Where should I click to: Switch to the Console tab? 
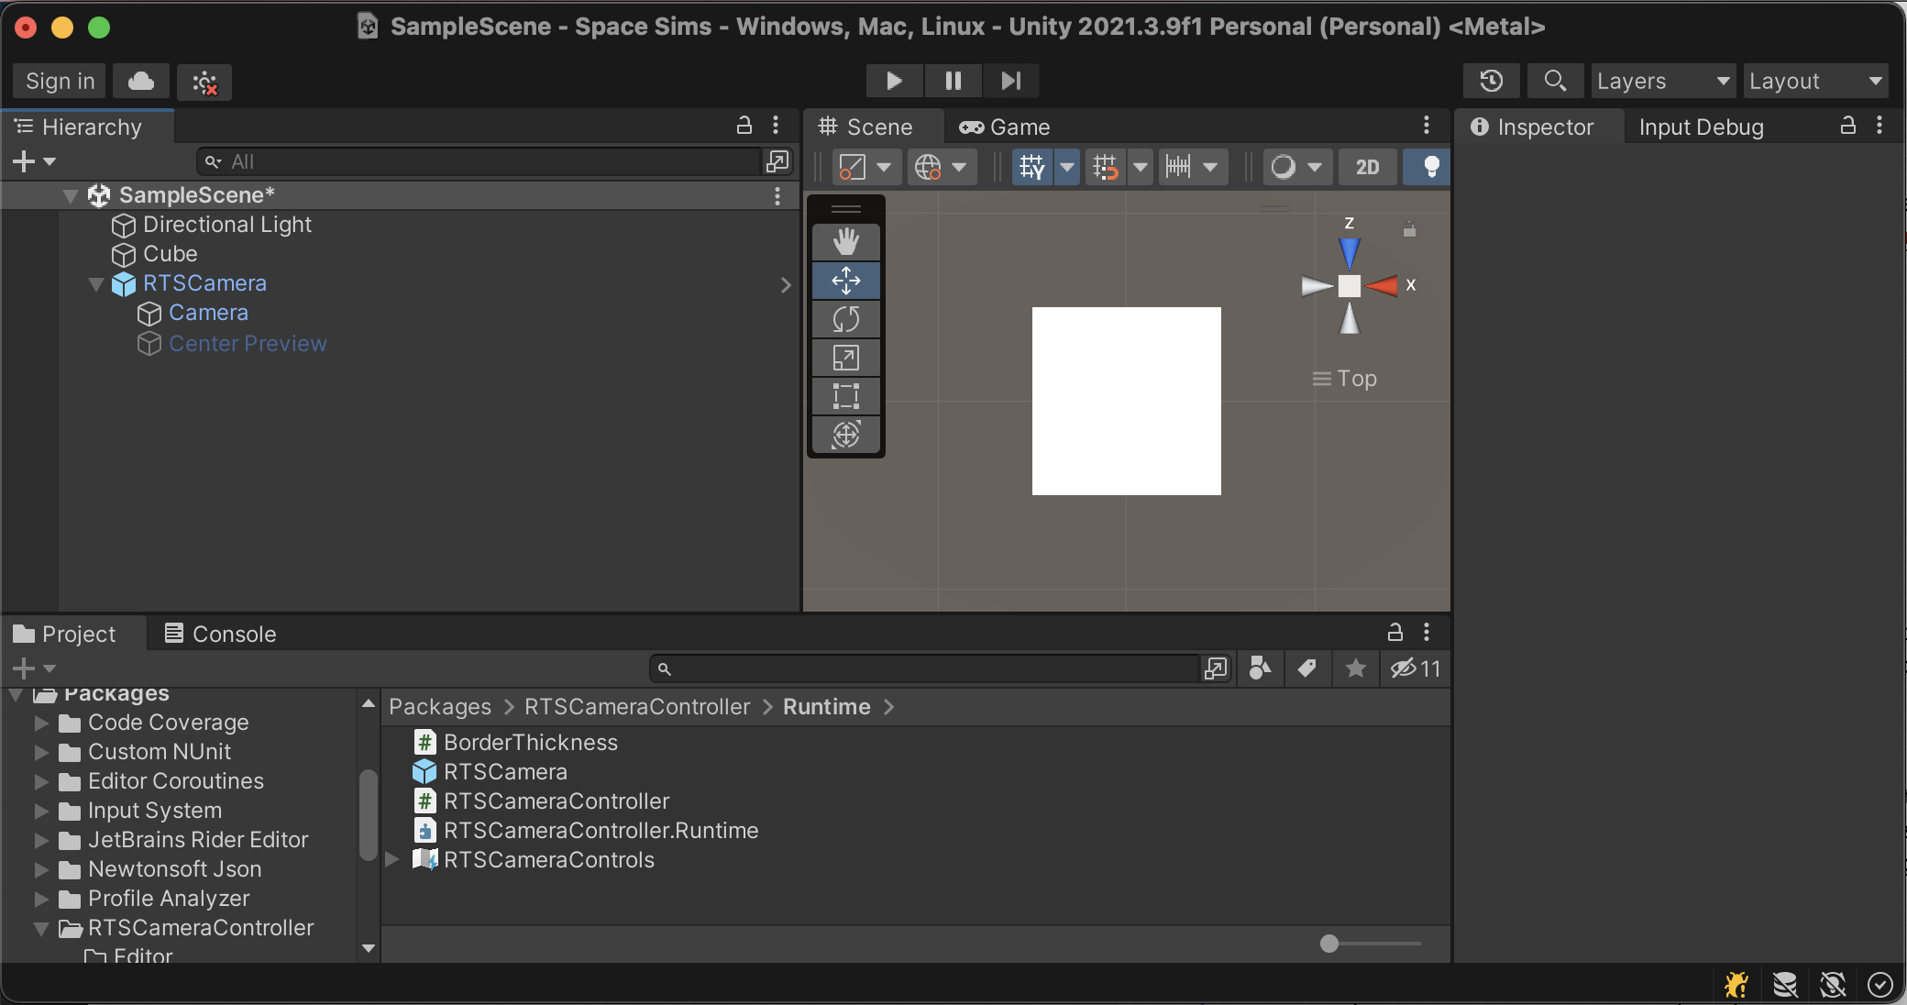(220, 634)
